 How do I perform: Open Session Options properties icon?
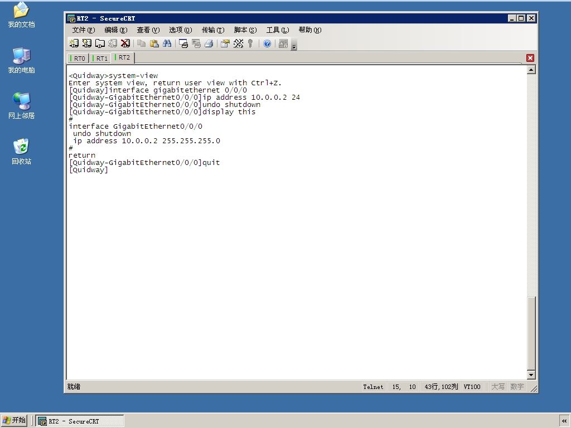pos(225,43)
